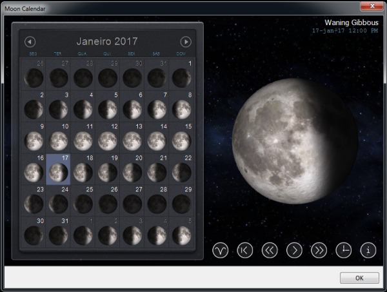Go to previous month with left arrow
This screenshot has height=292, width=387.
pyautogui.click(x=30, y=42)
